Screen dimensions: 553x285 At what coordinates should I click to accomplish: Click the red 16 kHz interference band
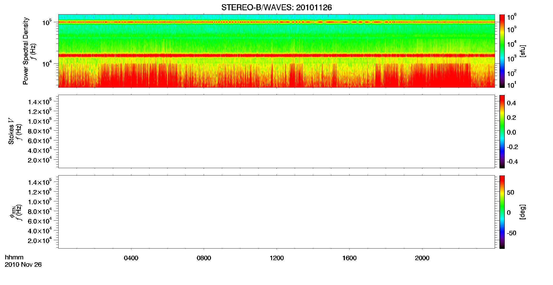tap(276, 55)
